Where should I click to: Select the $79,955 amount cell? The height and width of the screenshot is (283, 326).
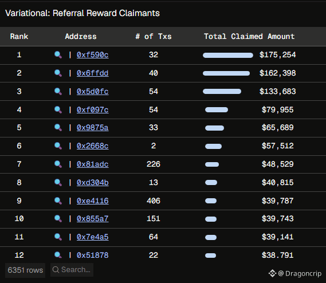coord(277,110)
